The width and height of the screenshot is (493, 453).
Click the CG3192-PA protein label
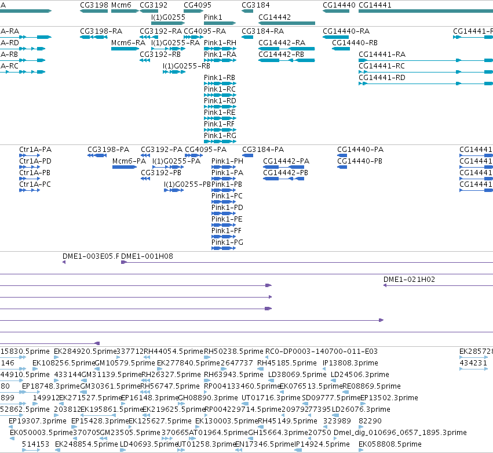(162, 150)
